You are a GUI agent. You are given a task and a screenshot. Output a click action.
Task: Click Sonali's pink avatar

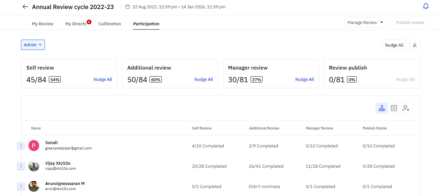point(34,145)
